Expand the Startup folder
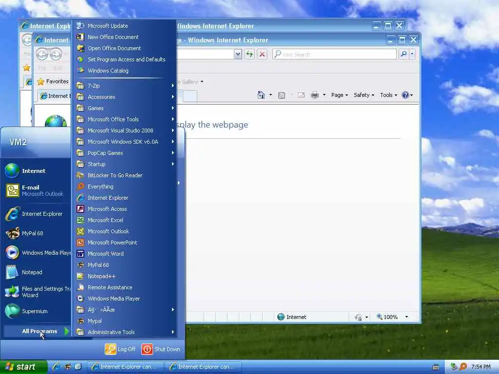 click(x=124, y=164)
